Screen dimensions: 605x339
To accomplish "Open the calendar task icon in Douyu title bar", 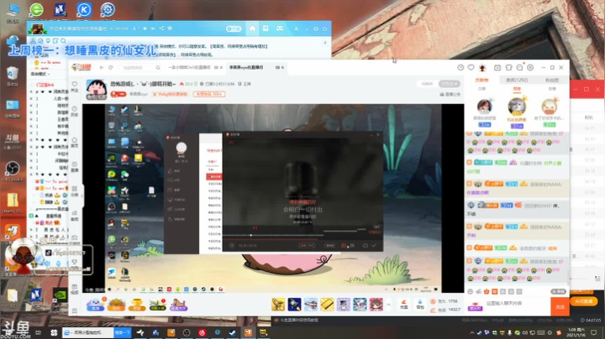I will (497, 67).
